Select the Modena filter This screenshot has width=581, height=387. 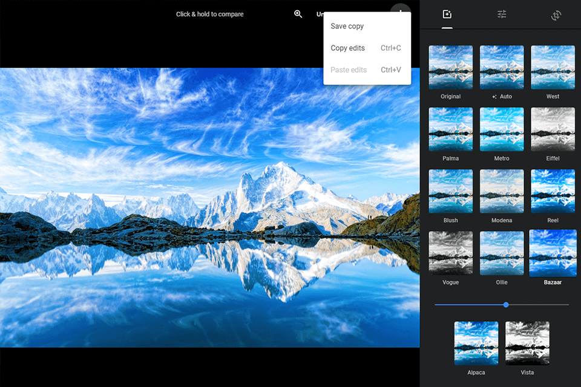[501, 191]
